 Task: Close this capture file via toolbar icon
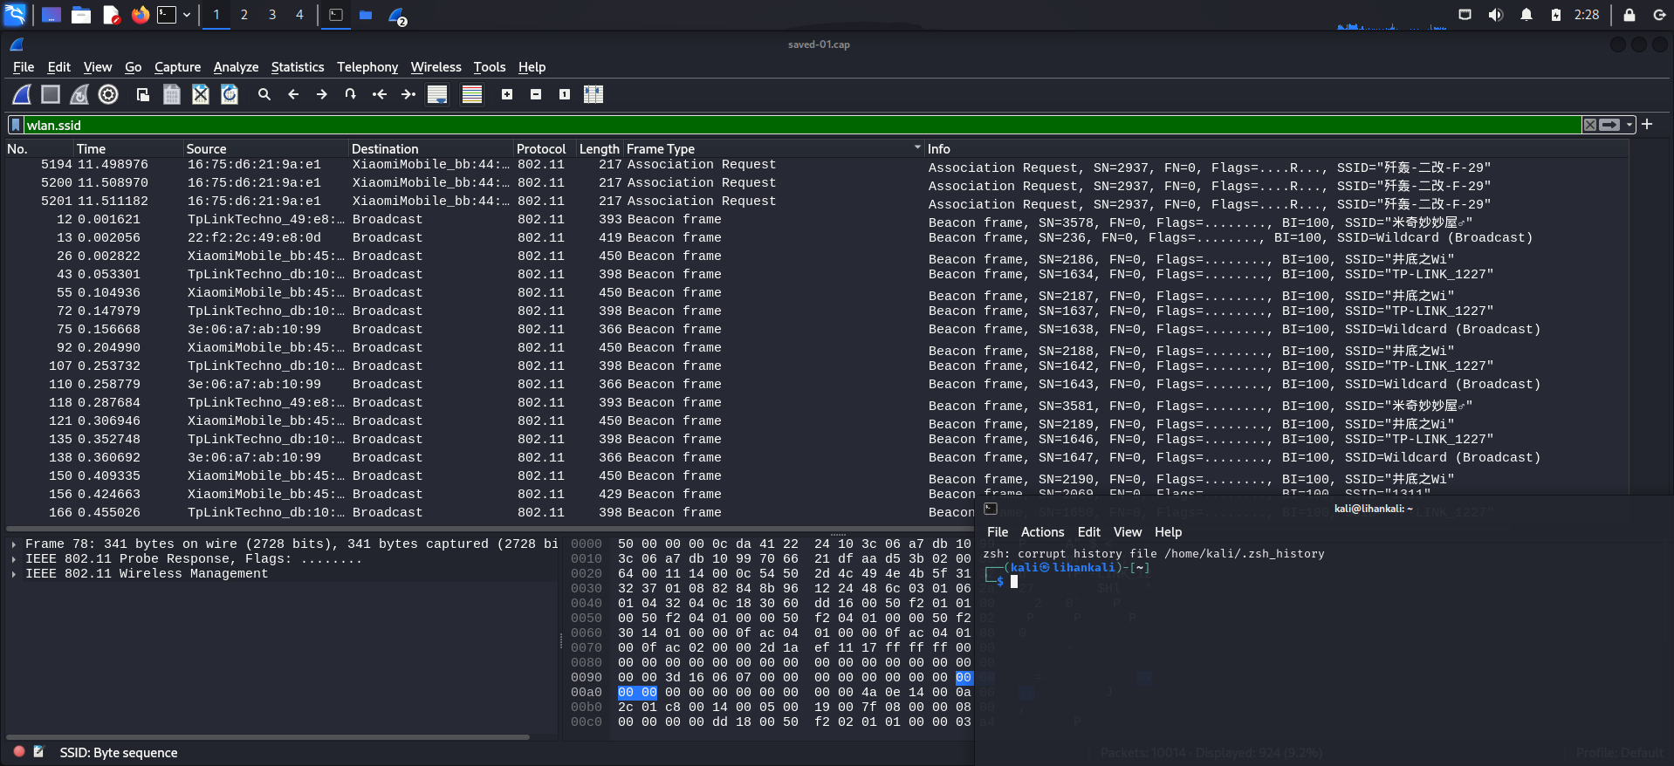pyautogui.click(x=201, y=94)
